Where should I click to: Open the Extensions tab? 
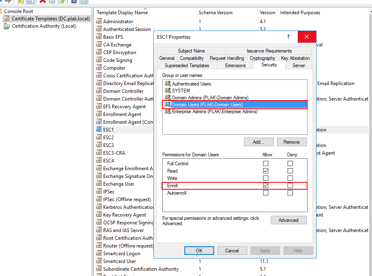tap(235, 66)
